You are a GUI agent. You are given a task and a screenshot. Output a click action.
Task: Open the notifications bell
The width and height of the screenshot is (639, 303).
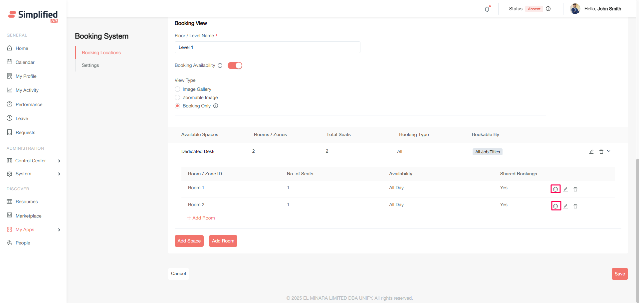point(487,9)
